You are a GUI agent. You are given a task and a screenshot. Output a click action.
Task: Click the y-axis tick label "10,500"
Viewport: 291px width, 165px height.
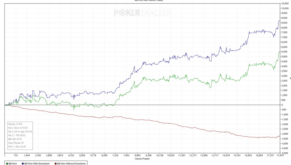(x=285, y=3)
